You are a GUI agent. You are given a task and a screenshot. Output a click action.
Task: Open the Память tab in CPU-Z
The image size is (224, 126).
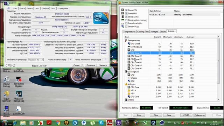(29, 8)
